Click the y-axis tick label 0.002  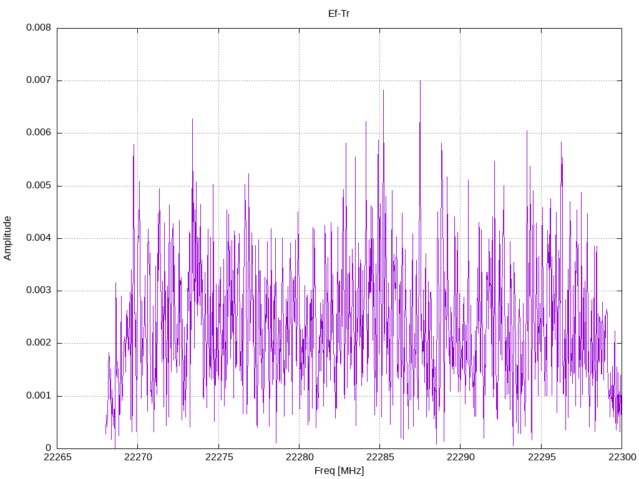pyautogui.click(x=39, y=343)
